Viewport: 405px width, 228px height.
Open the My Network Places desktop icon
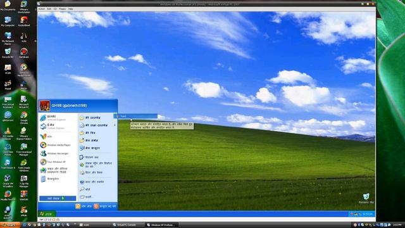coord(8,39)
